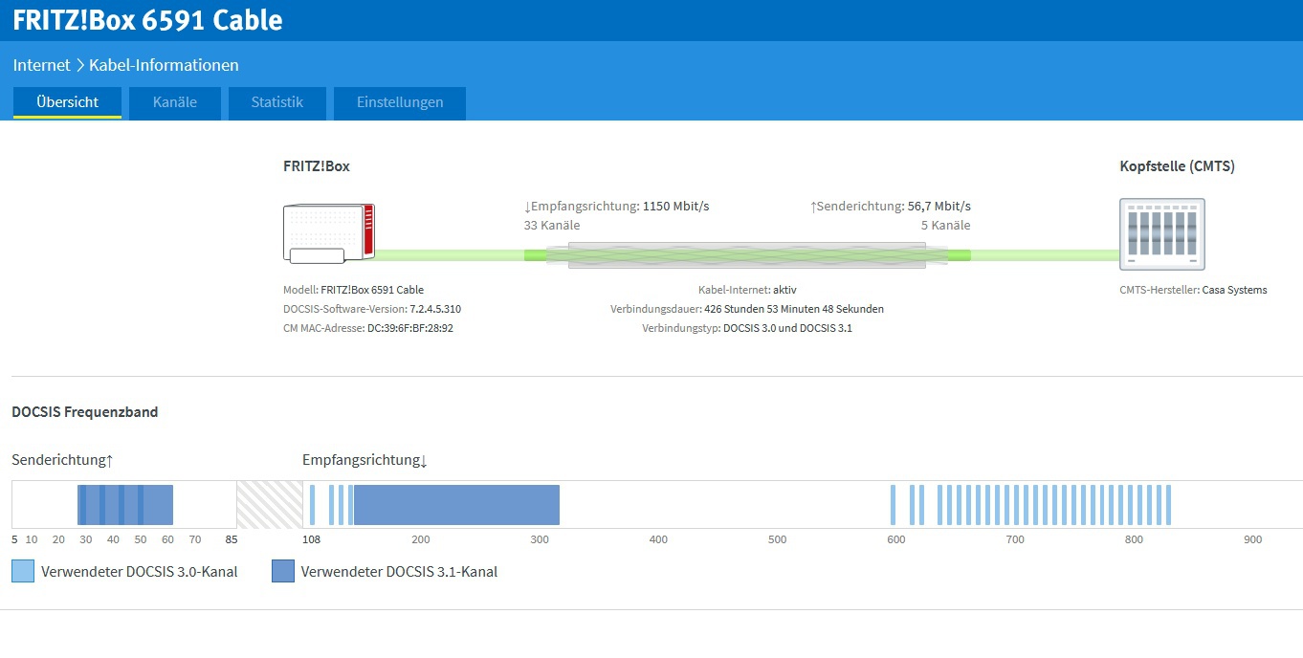The image size is (1303, 658).
Task: Click the FRITZ!Box router device icon
Action: click(x=329, y=232)
